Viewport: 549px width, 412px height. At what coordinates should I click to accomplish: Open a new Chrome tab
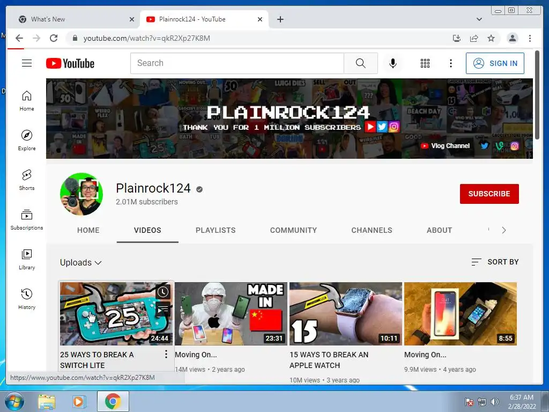pos(280,19)
